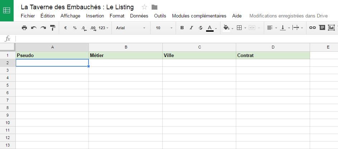This screenshot has width=338, height=149.
Task: Select column B header
Action: click(x=126, y=47)
